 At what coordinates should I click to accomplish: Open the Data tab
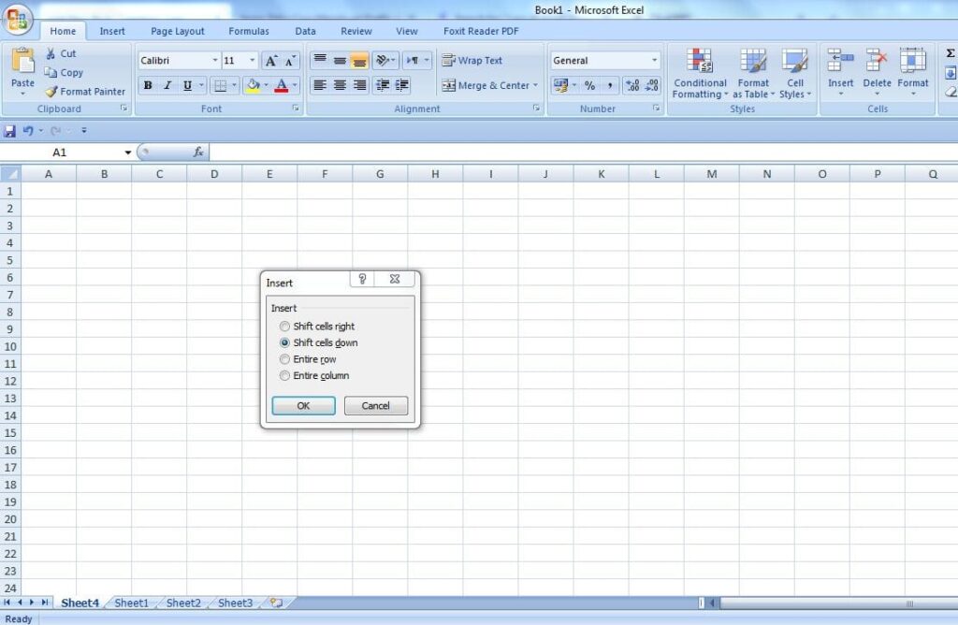click(306, 31)
